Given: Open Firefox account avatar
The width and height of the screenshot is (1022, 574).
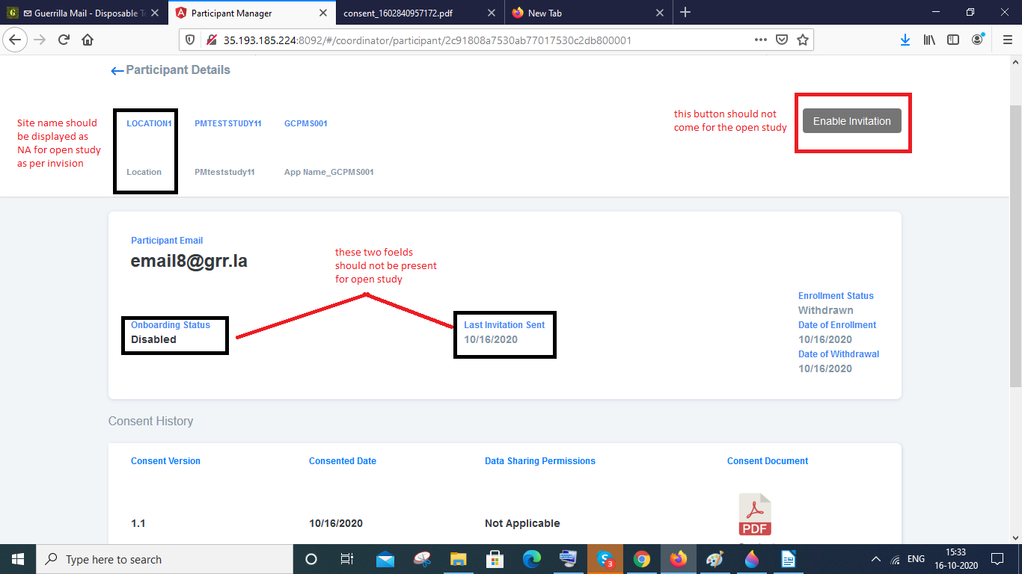Looking at the screenshot, I should (x=977, y=40).
